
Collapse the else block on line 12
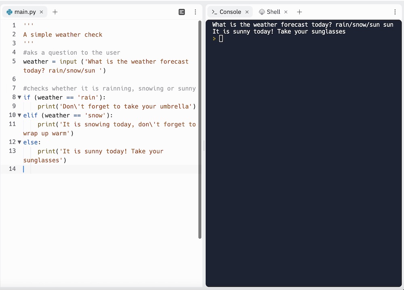pyautogui.click(x=19, y=142)
